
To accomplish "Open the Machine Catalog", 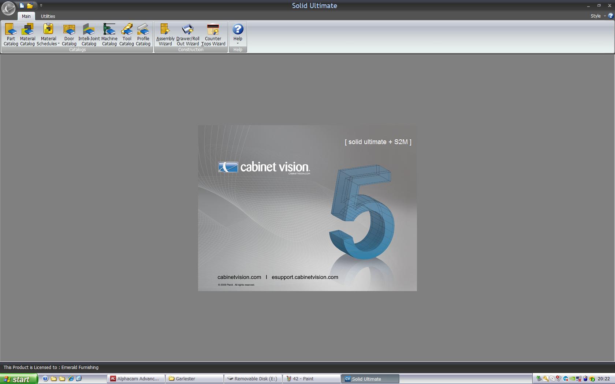I will tap(109, 35).
